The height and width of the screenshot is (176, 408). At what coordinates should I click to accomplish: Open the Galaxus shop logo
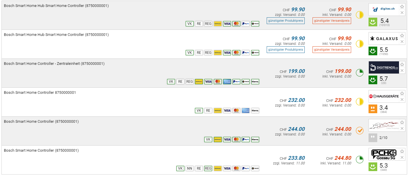coord(384,38)
